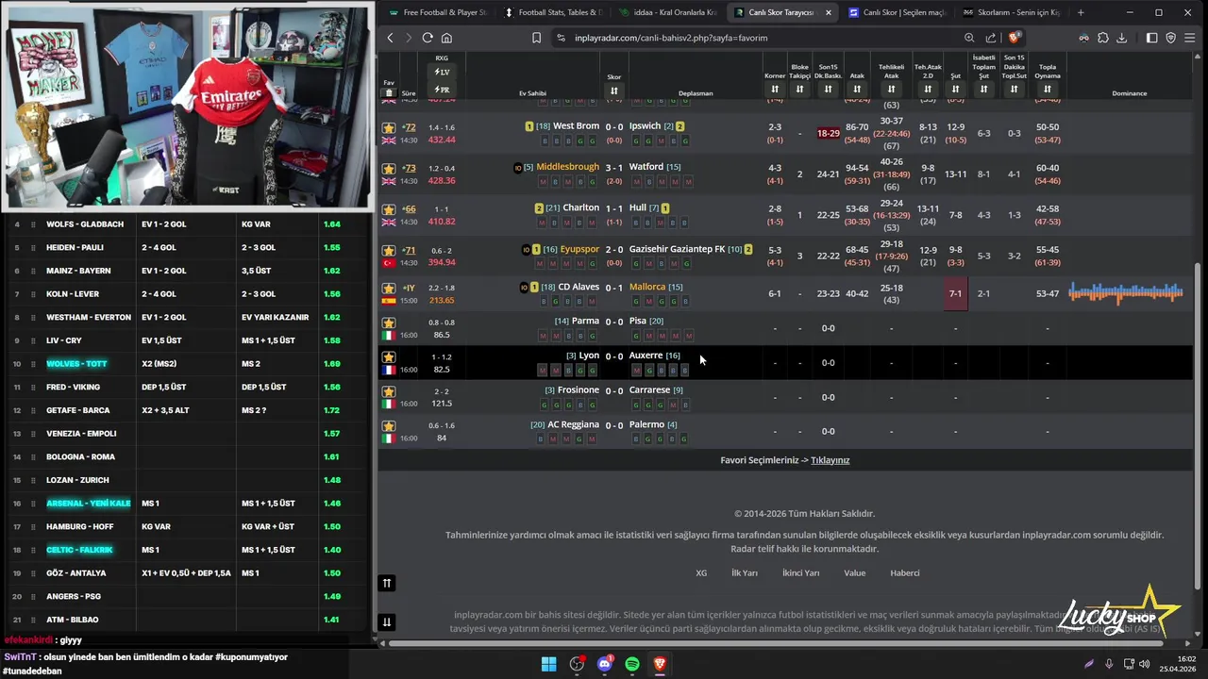Toggle favorite star for Charlton match
The image size is (1208, 679).
tap(388, 209)
